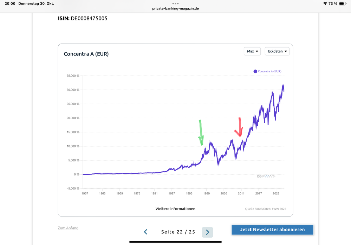Click the green arrow annotation on chart
Image resolution: width=351 pixels, height=245 pixels.
pos(201,133)
